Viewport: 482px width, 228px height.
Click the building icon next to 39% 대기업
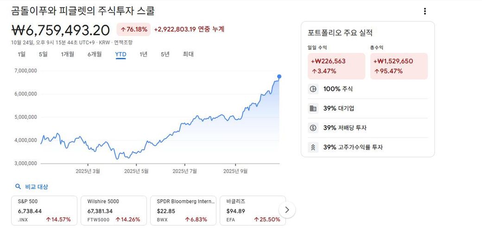coord(313,108)
